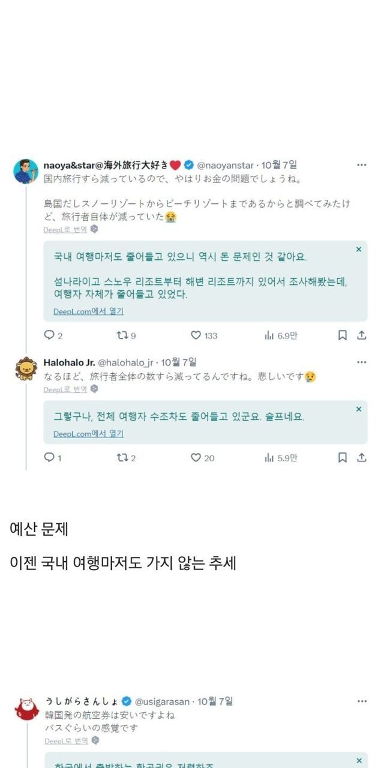The image size is (384, 768).
Task: Dismiss translation under Halohalo Jr.'s tweet
Action: pos(359,409)
